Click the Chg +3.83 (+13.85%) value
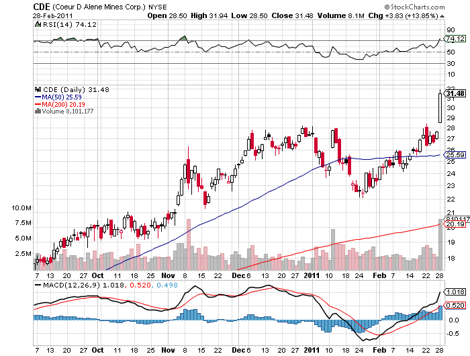This screenshot has height=356, width=470. coord(403,15)
